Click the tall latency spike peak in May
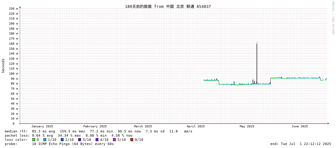This screenshot has width=336, height=148. tap(257, 43)
